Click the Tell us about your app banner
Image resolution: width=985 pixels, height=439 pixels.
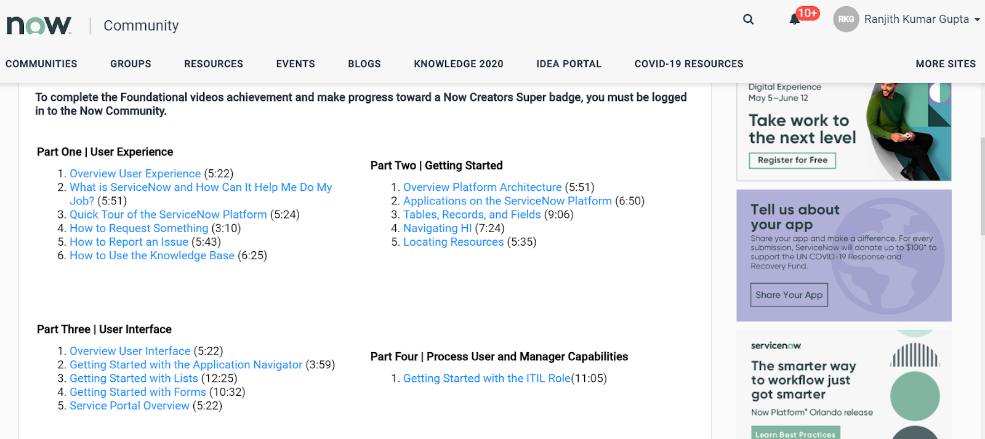[844, 256]
